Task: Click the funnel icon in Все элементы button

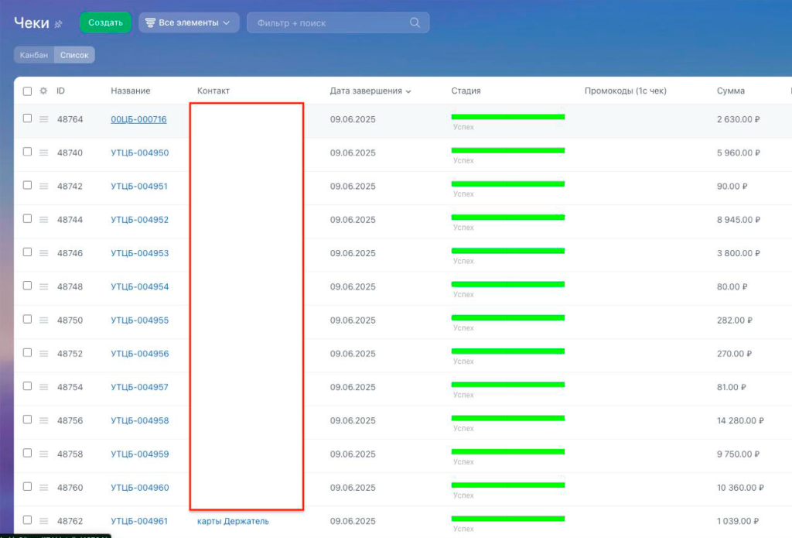Action: pyautogui.click(x=150, y=23)
